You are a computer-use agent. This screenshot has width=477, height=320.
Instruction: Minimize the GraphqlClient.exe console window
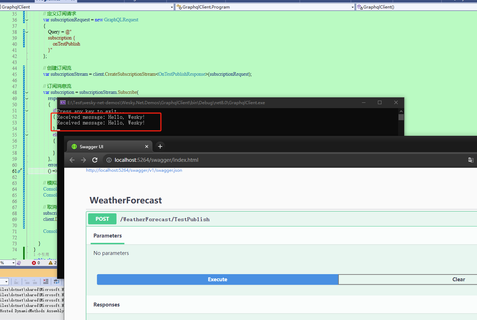[364, 102]
